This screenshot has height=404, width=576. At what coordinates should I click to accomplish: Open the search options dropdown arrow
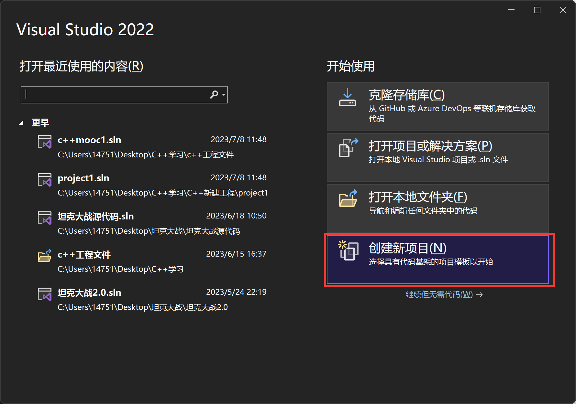[223, 95]
